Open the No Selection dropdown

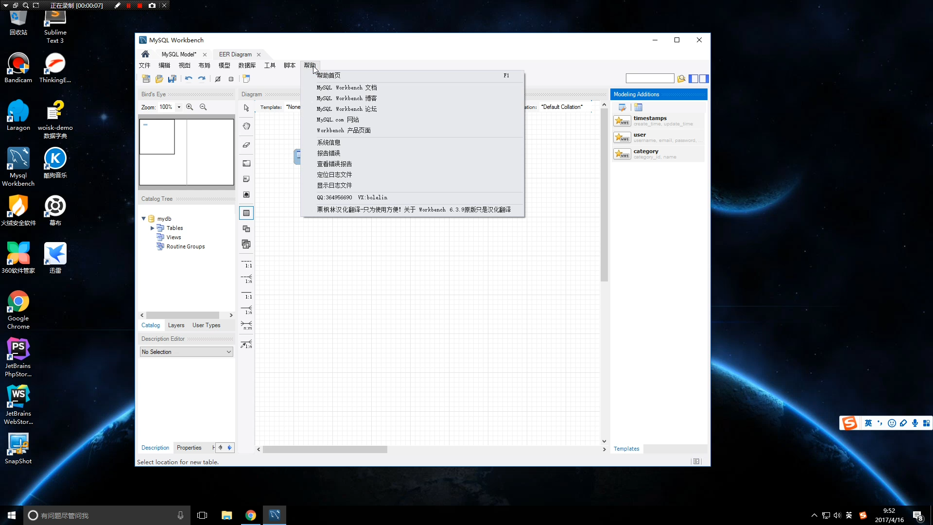coord(187,352)
